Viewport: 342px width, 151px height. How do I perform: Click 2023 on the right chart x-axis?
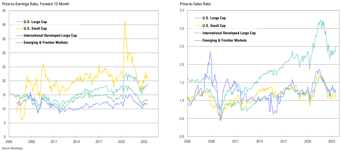pyautogui.click(x=331, y=142)
